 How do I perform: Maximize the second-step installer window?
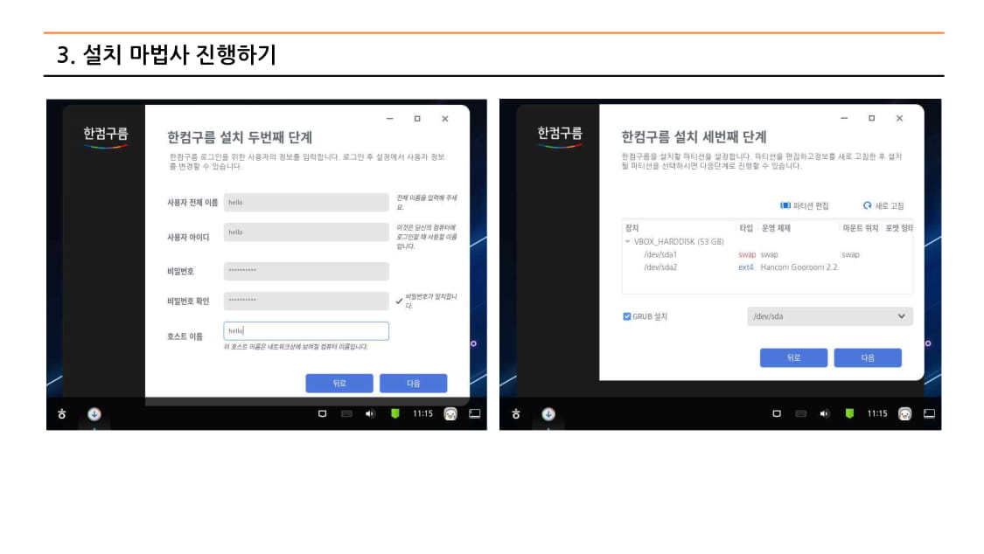[x=417, y=119]
